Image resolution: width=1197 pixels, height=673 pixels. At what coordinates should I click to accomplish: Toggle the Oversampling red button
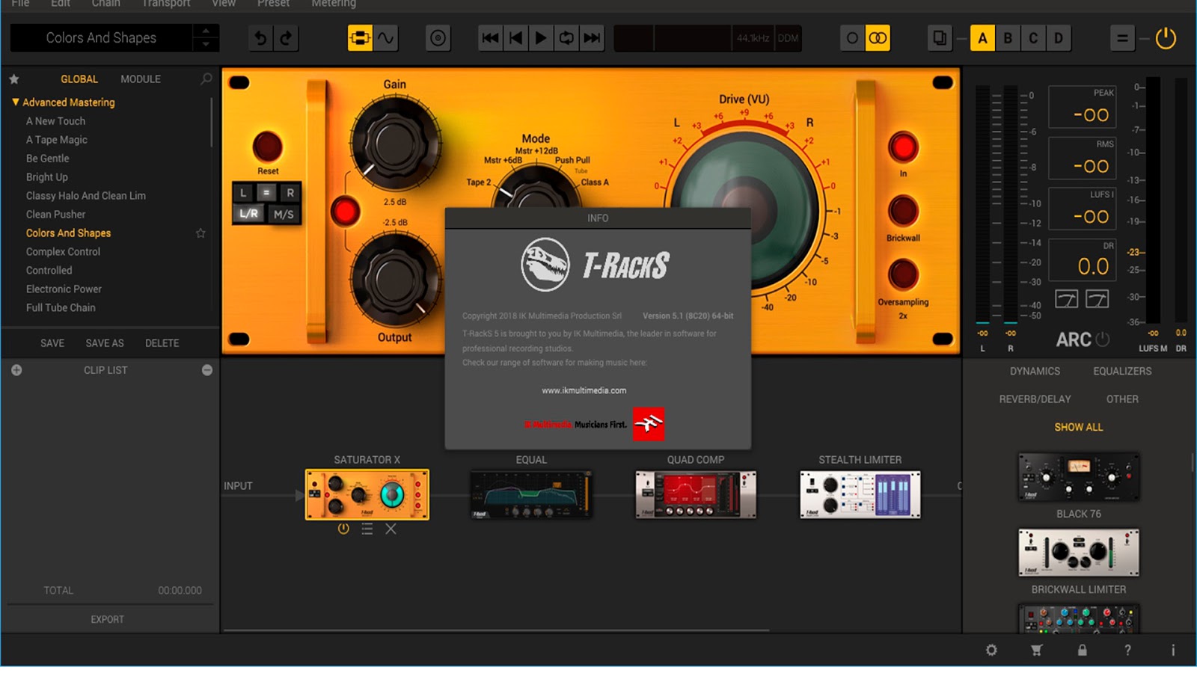click(903, 274)
